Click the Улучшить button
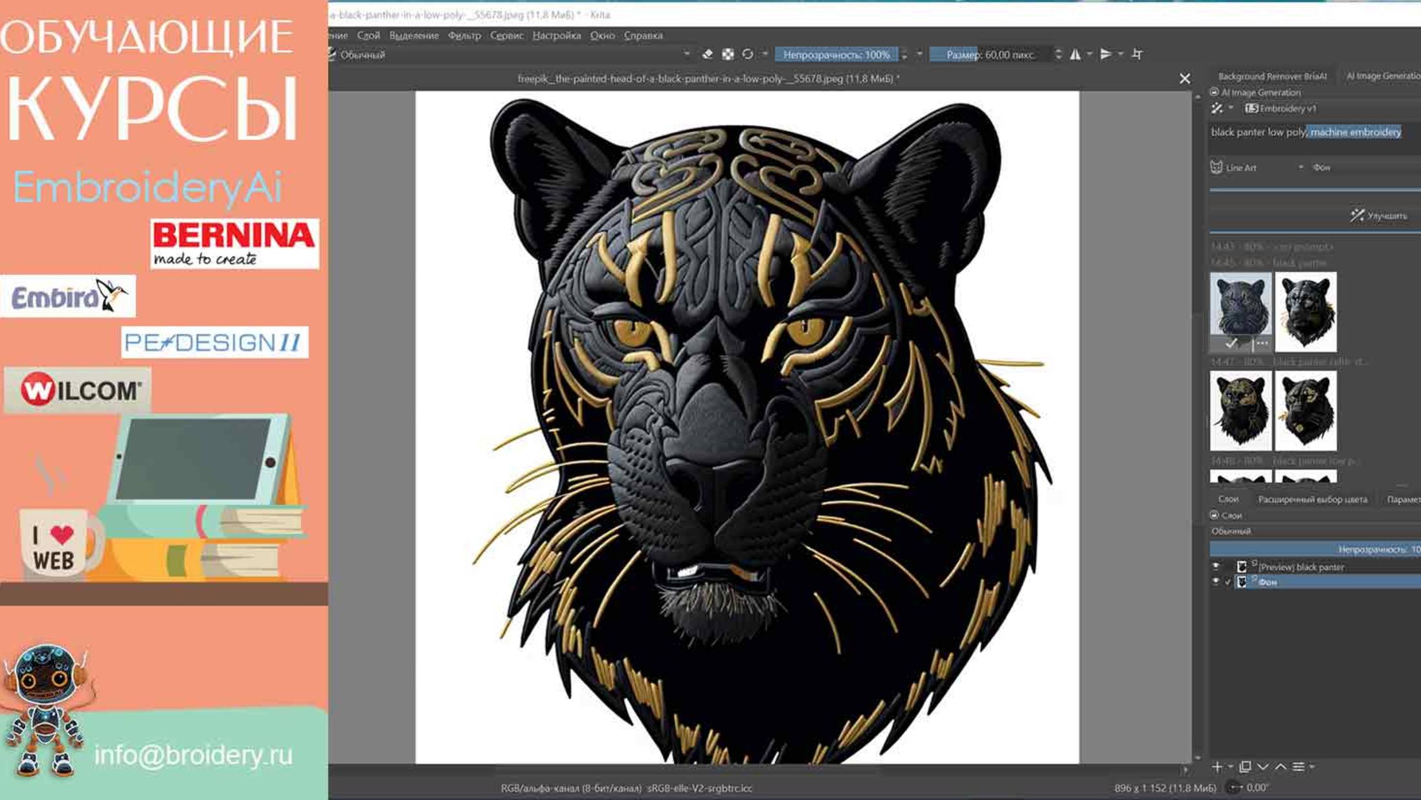The width and height of the screenshot is (1421, 800). (1379, 216)
